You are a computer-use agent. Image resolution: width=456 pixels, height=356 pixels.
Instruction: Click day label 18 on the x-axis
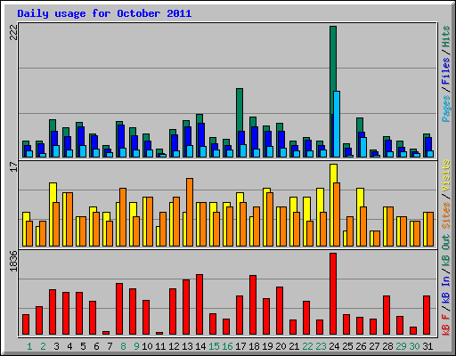point(254,346)
